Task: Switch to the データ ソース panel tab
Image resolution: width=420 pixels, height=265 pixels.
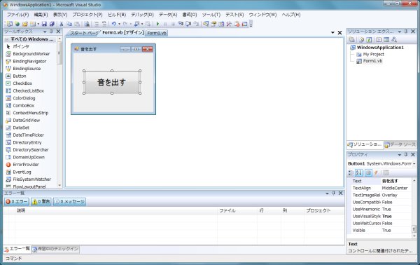Action: tap(400, 144)
